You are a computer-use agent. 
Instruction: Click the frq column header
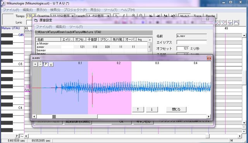[x=142, y=39]
